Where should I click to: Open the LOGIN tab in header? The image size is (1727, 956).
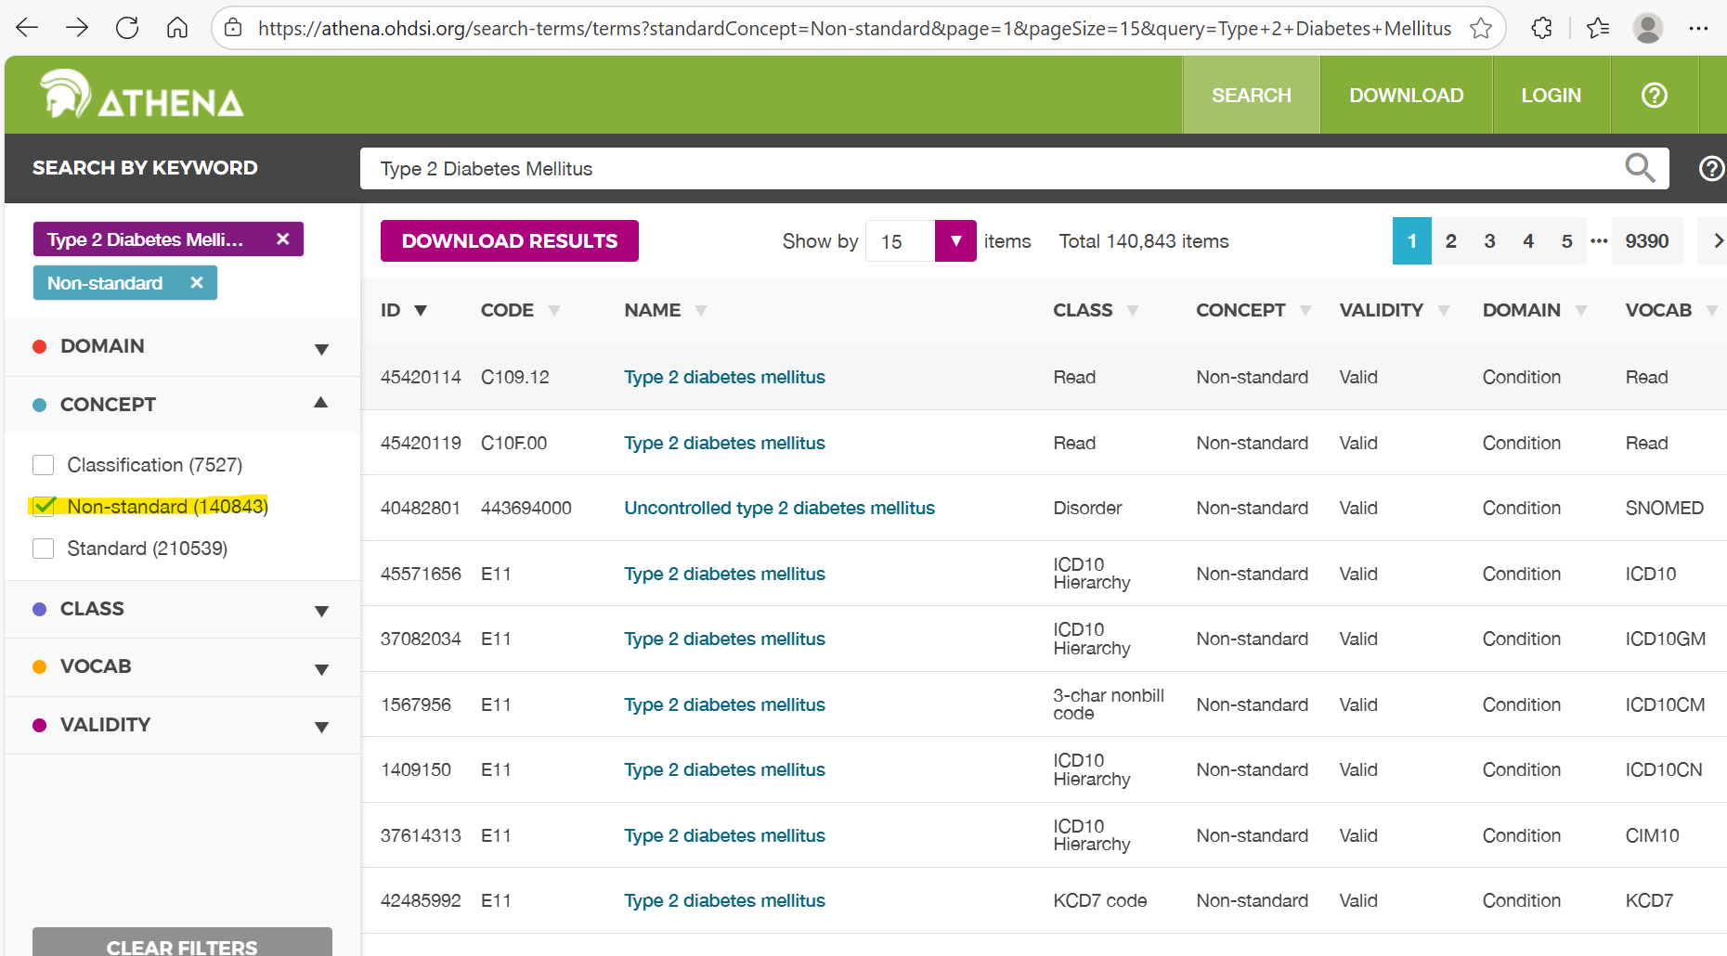point(1551,96)
